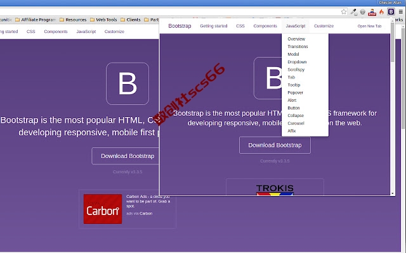Click the main page vertical scrollbar

point(403,77)
